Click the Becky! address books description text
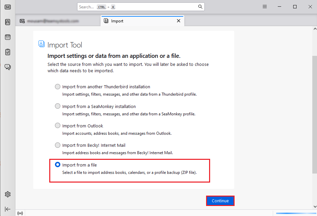This screenshot has height=216, width=317. (118, 153)
